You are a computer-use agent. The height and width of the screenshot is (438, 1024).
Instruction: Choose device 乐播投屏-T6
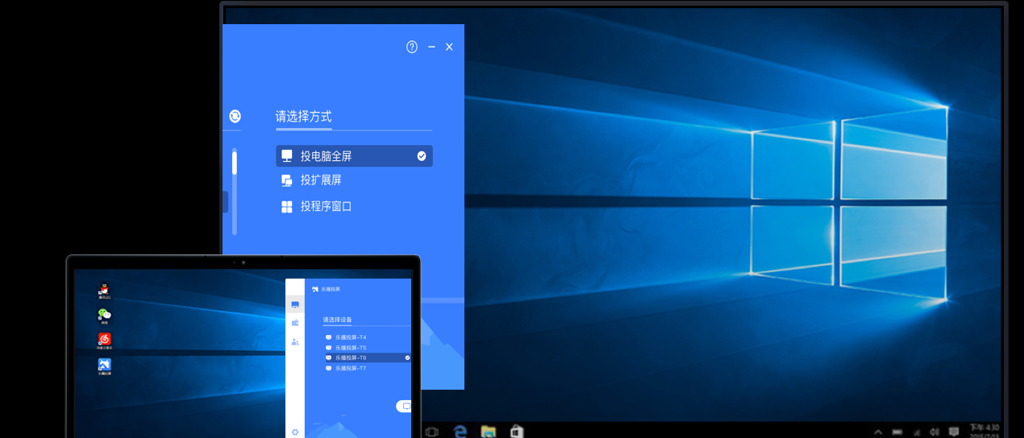pyautogui.click(x=367, y=357)
